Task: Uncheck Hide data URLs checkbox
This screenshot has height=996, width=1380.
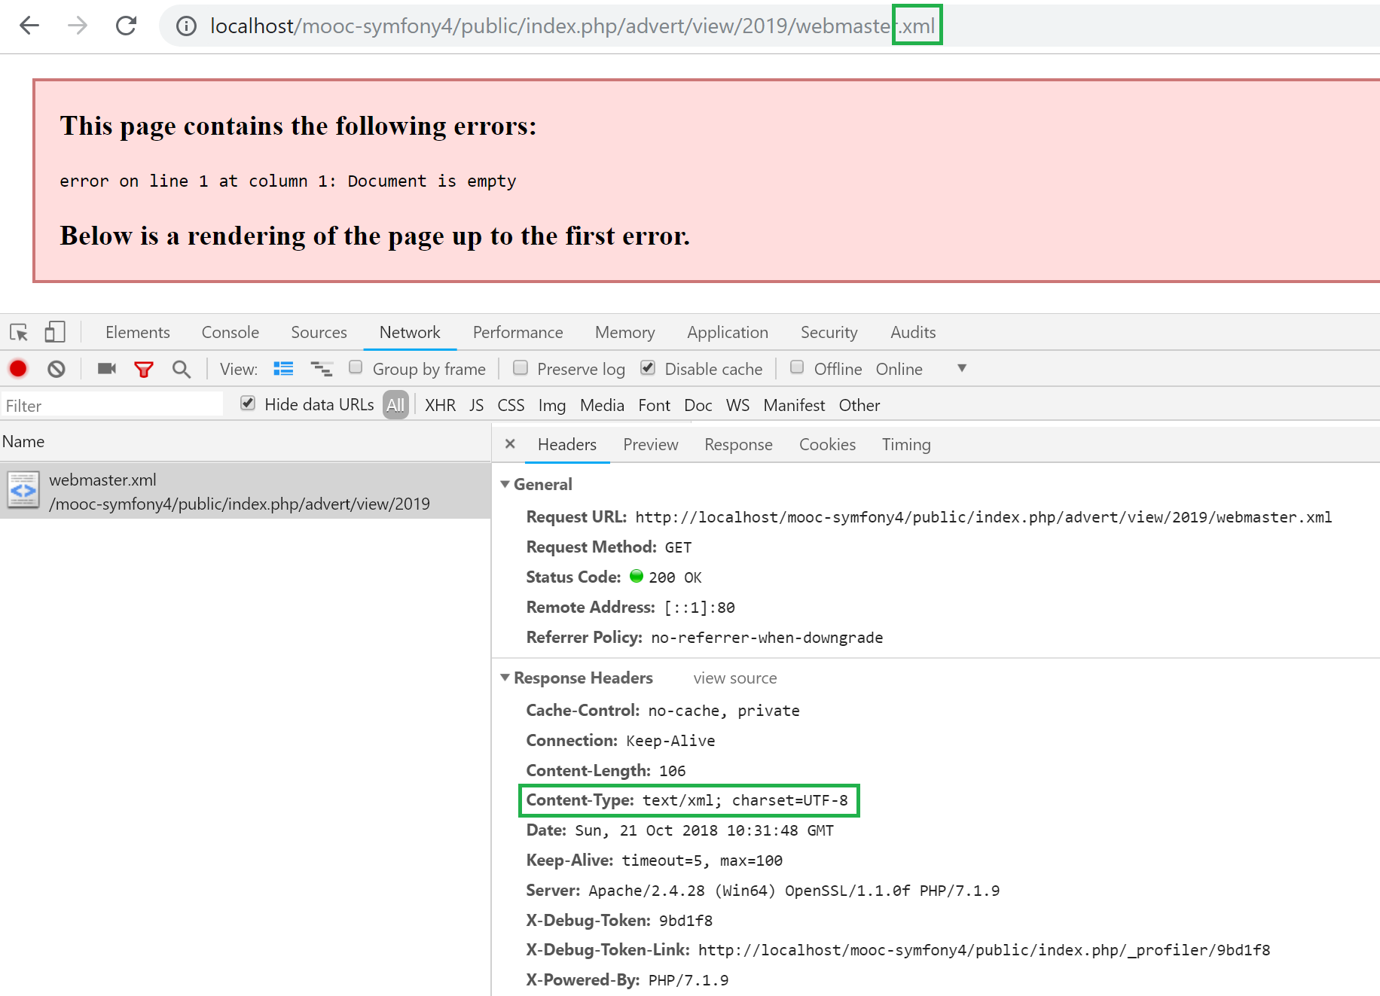Action: 248,404
